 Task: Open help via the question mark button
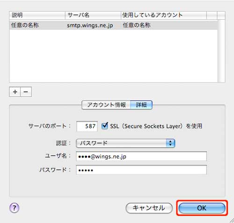tap(14, 208)
